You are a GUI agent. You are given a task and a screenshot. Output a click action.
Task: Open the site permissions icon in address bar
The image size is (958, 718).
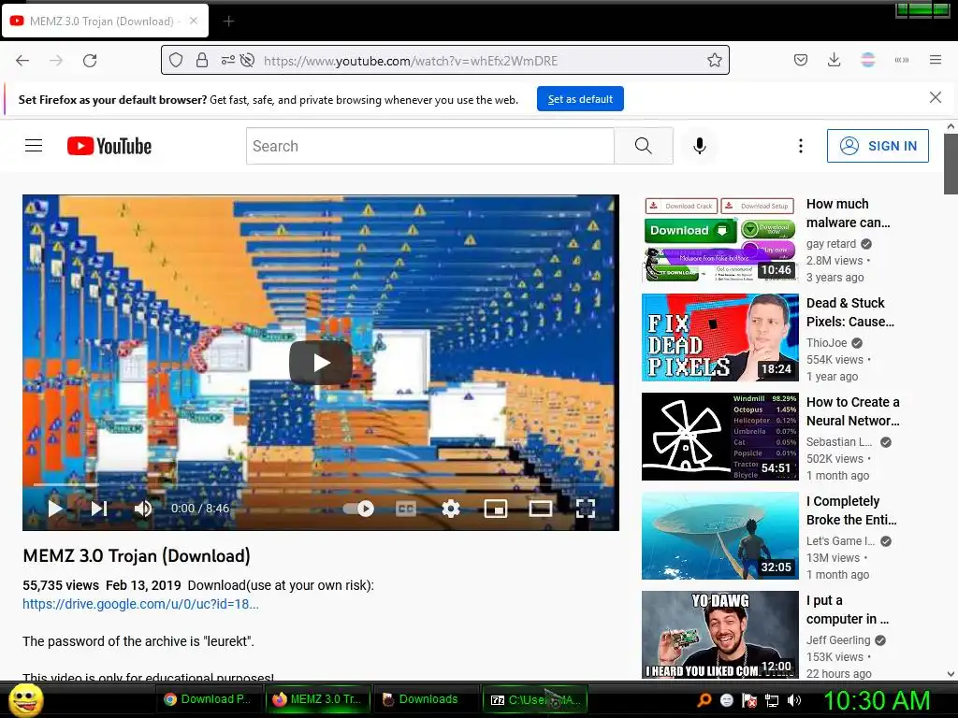[x=228, y=61]
